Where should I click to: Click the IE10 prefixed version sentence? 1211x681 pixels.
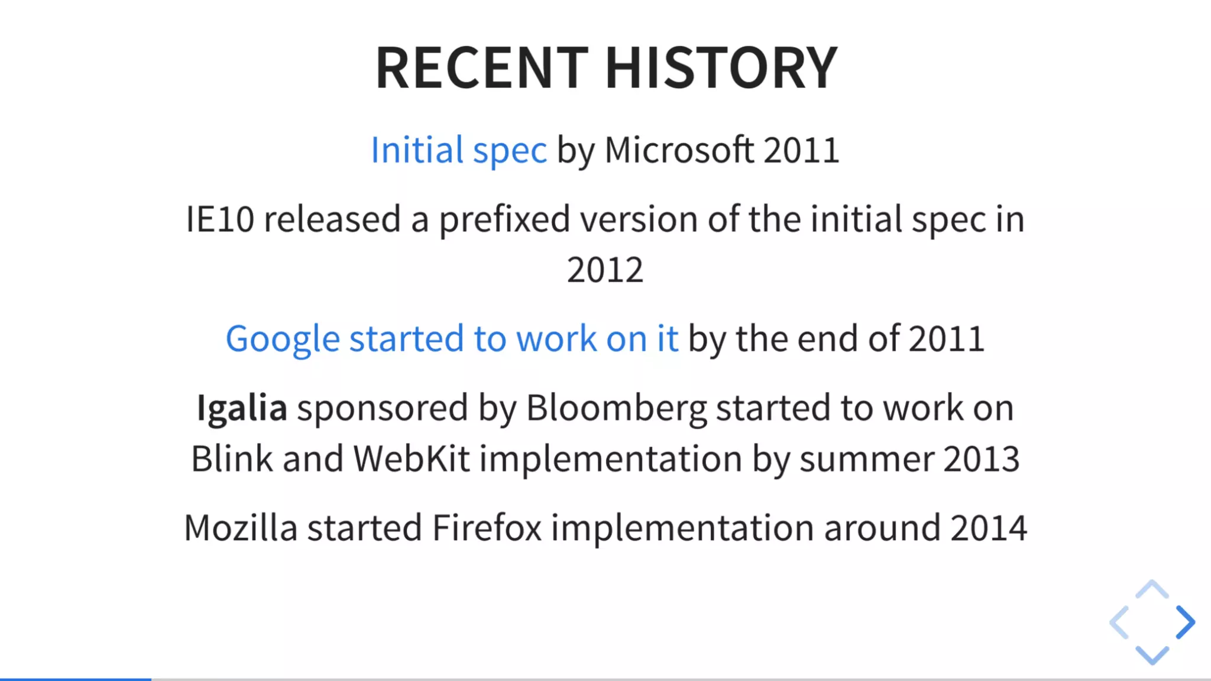[x=605, y=244]
